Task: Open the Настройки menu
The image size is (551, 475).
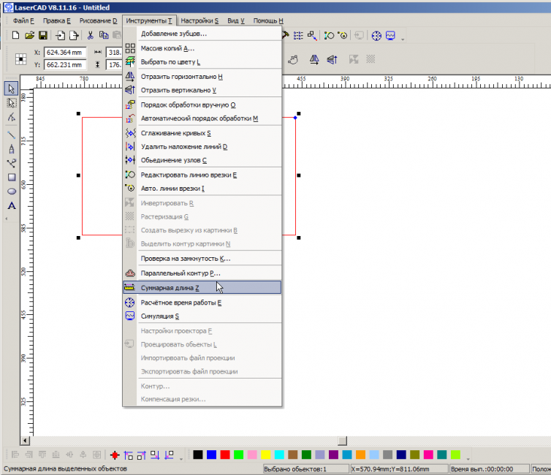Action: tap(199, 20)
